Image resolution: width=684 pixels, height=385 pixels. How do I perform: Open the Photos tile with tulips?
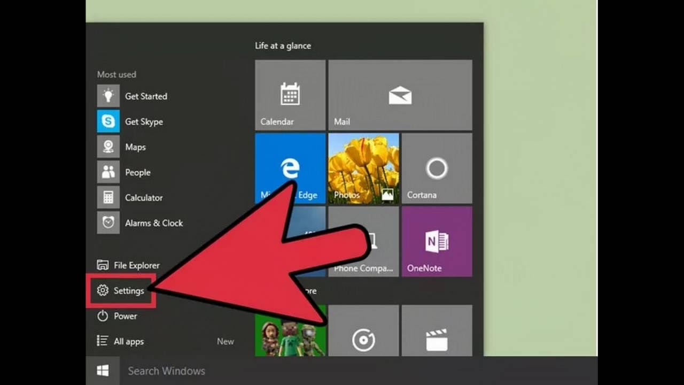(x=363, y=168)
